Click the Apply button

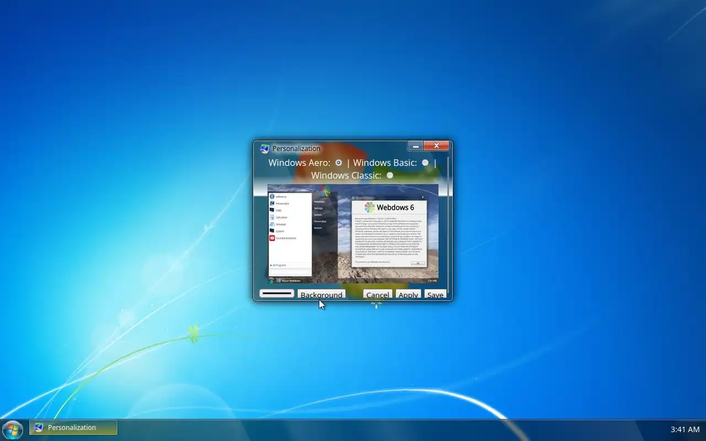click(408, 294)
